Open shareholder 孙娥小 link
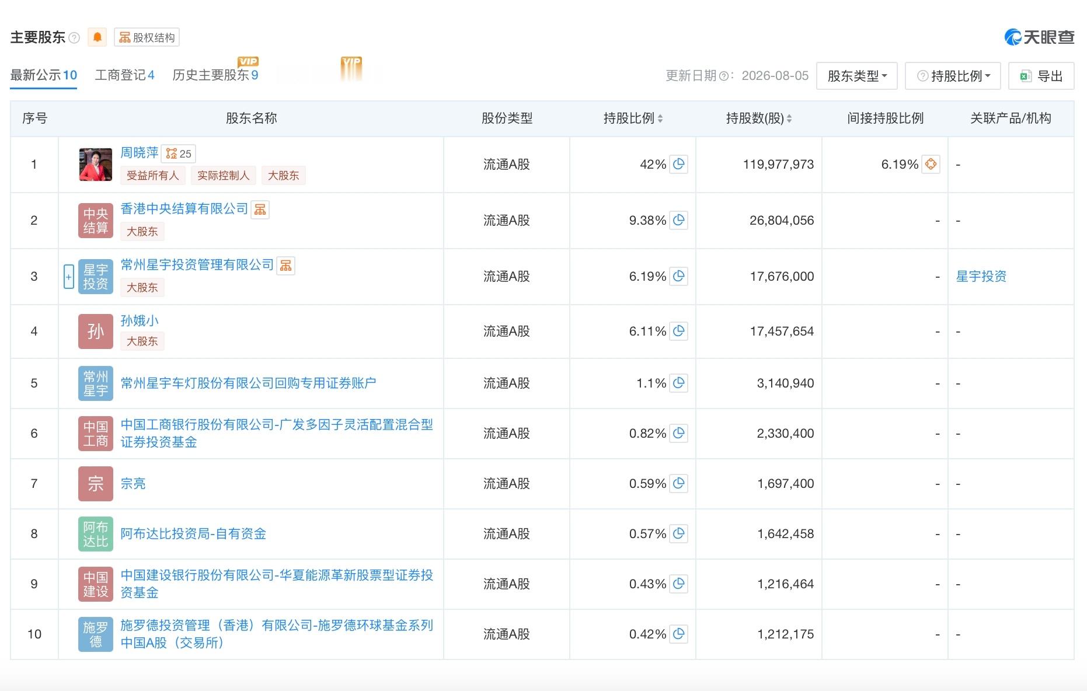 coord(140,320)
